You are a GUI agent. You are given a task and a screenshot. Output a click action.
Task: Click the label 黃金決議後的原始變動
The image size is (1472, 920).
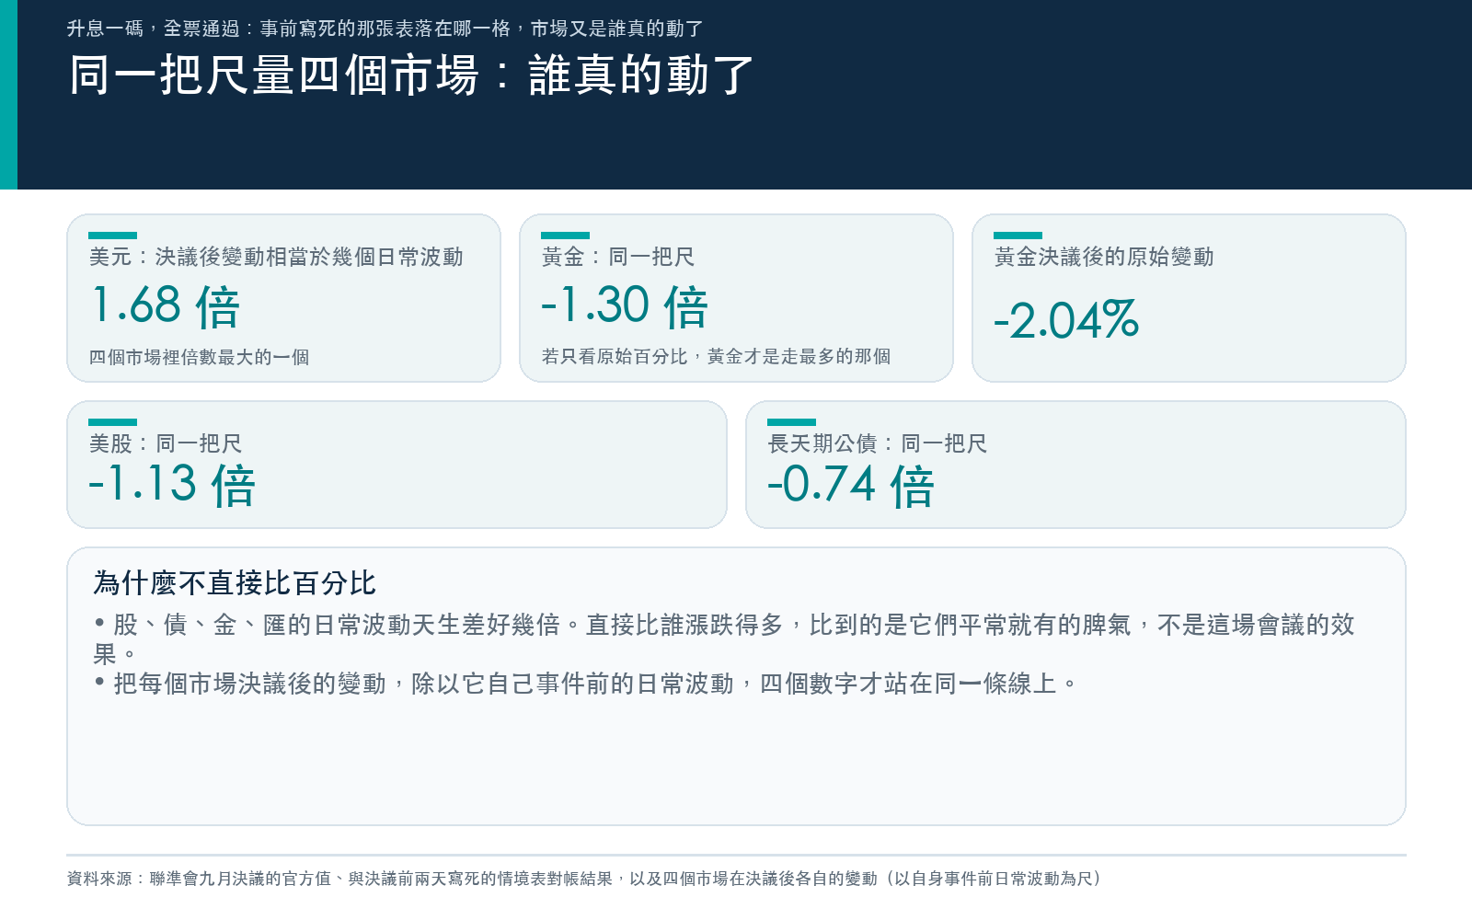1104,257
